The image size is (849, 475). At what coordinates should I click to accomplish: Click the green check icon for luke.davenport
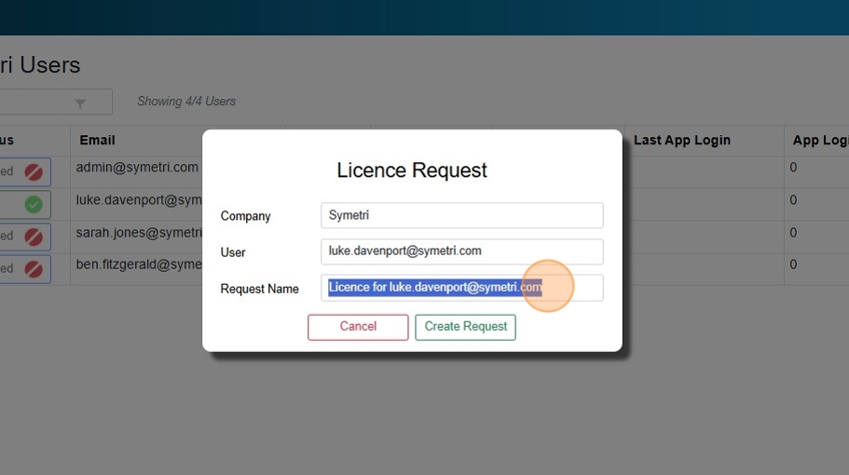click(34, 204)
